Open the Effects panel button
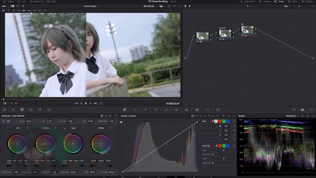This screenshot has height=178, width=316. click(293, 1)
